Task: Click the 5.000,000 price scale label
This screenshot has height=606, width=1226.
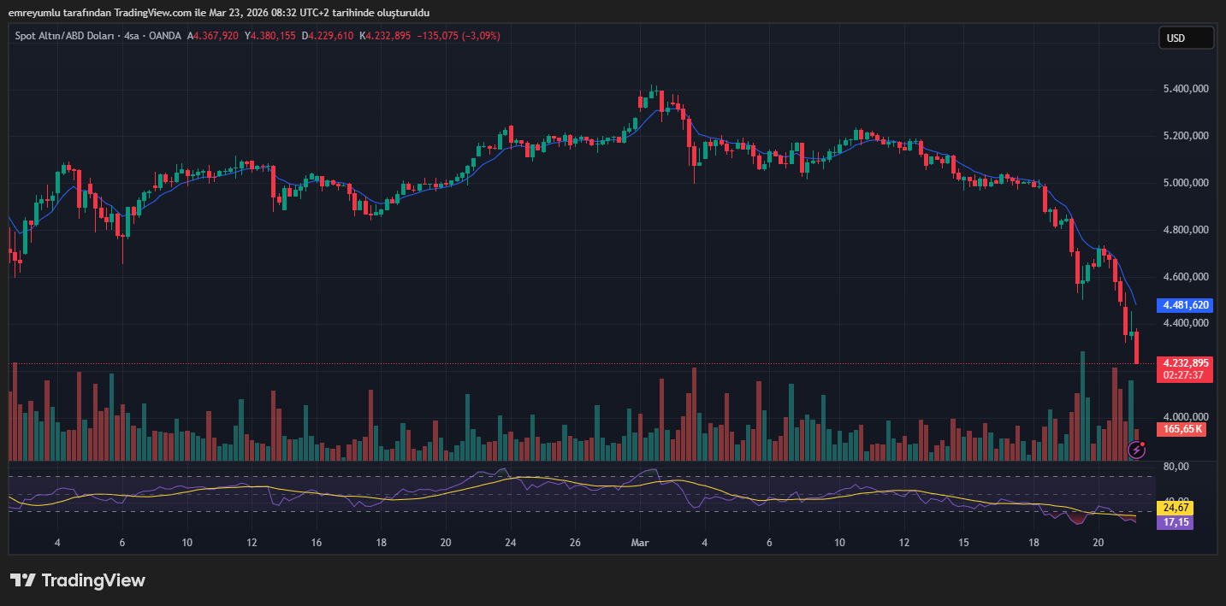Action: [1186, 183]
